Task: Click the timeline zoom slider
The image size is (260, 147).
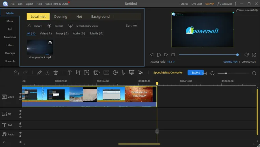Action: [x=226, y=73]
